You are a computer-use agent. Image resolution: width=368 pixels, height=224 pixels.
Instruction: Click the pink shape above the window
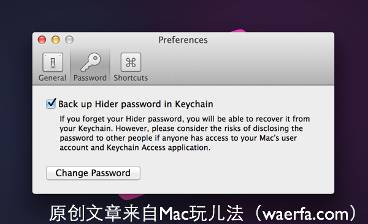coord(237,31)
